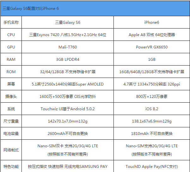Select the '特色功能' row label
Image resolution: width=190 pixels, height=172 pixels.
[x=11, y=166]
